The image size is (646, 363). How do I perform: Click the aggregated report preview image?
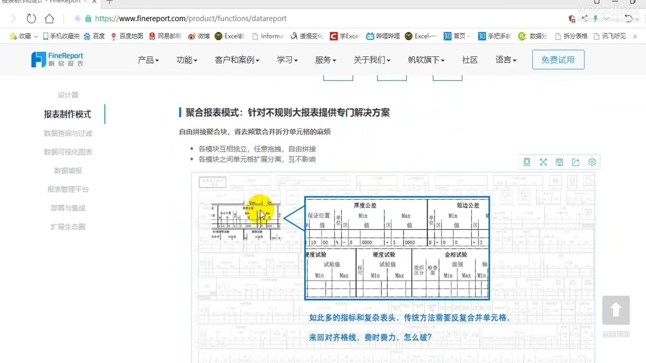[393, 267]
